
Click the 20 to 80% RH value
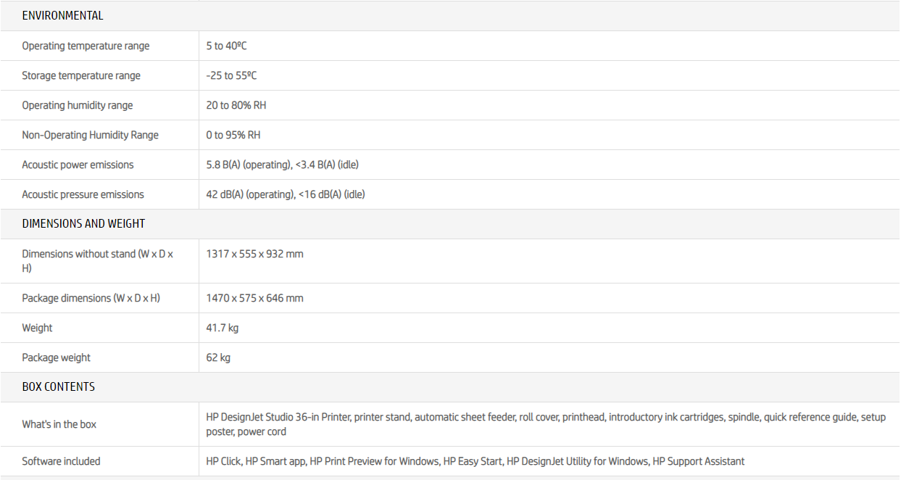pyautogui.click(x=236, y=105)
